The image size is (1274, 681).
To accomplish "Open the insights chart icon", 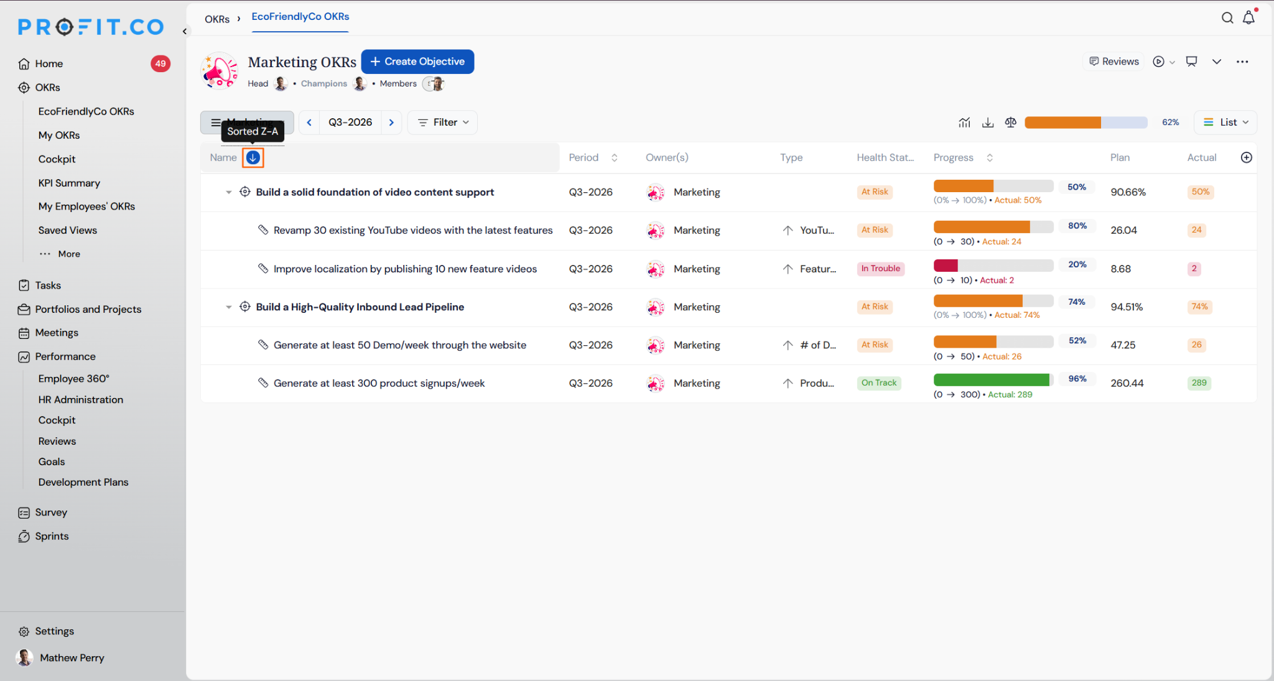I will (x=964, y=123).
